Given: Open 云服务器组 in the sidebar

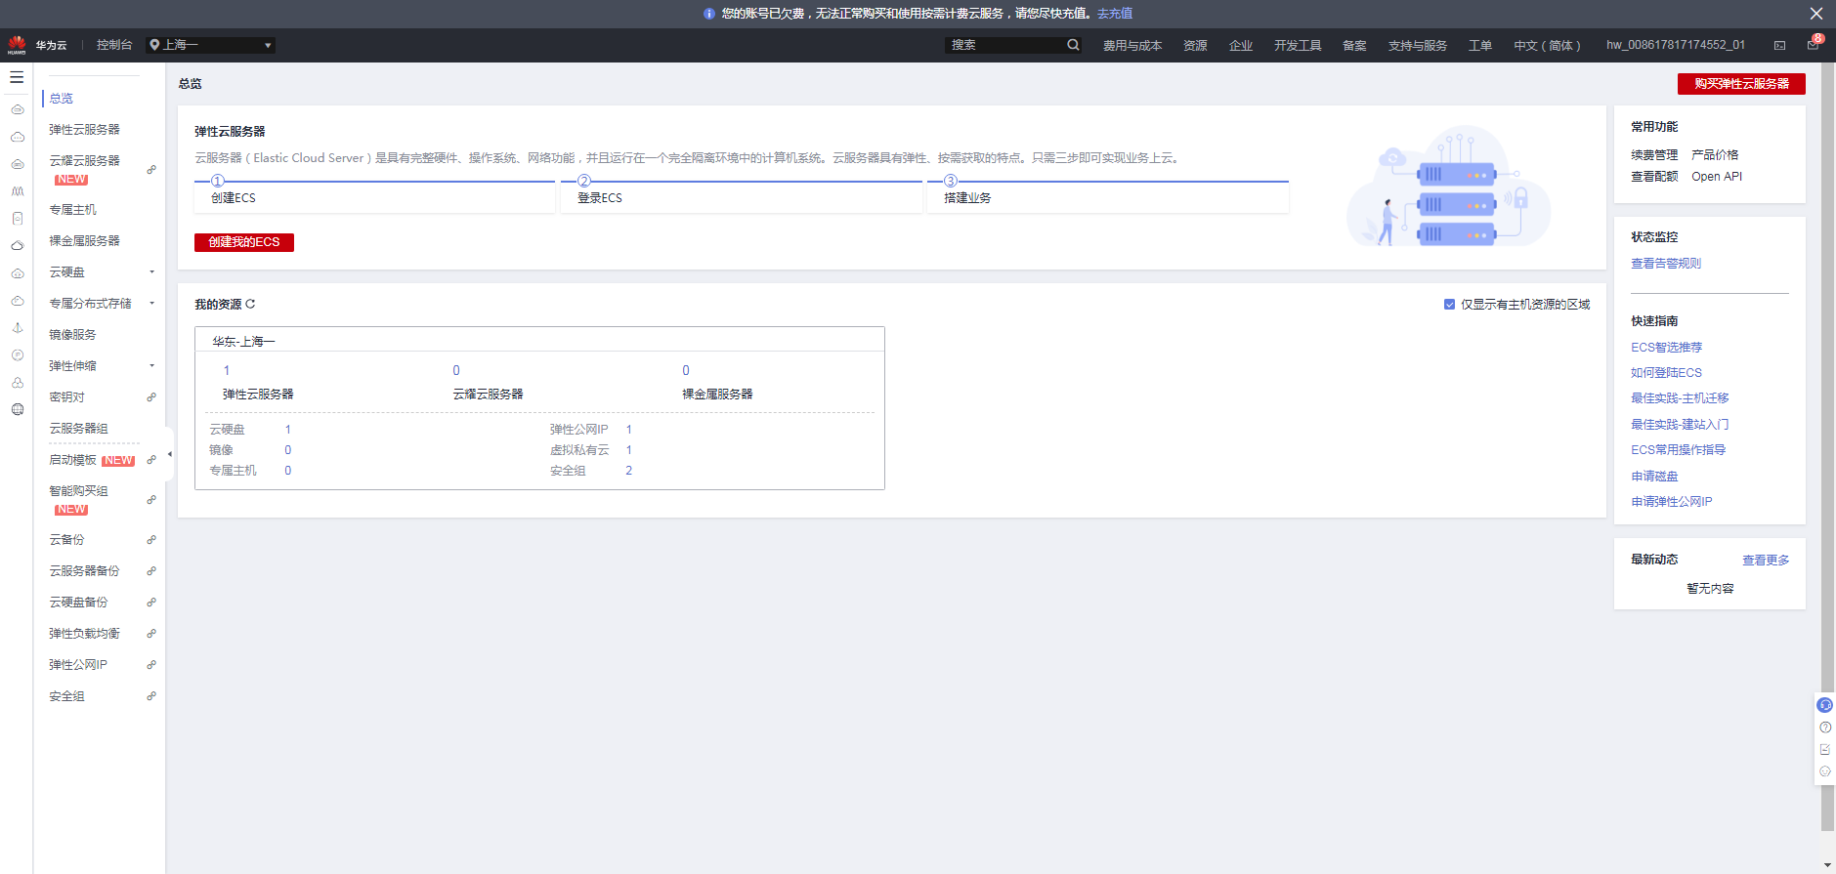Looking at the screenshot, I should [x=79, y=429].
